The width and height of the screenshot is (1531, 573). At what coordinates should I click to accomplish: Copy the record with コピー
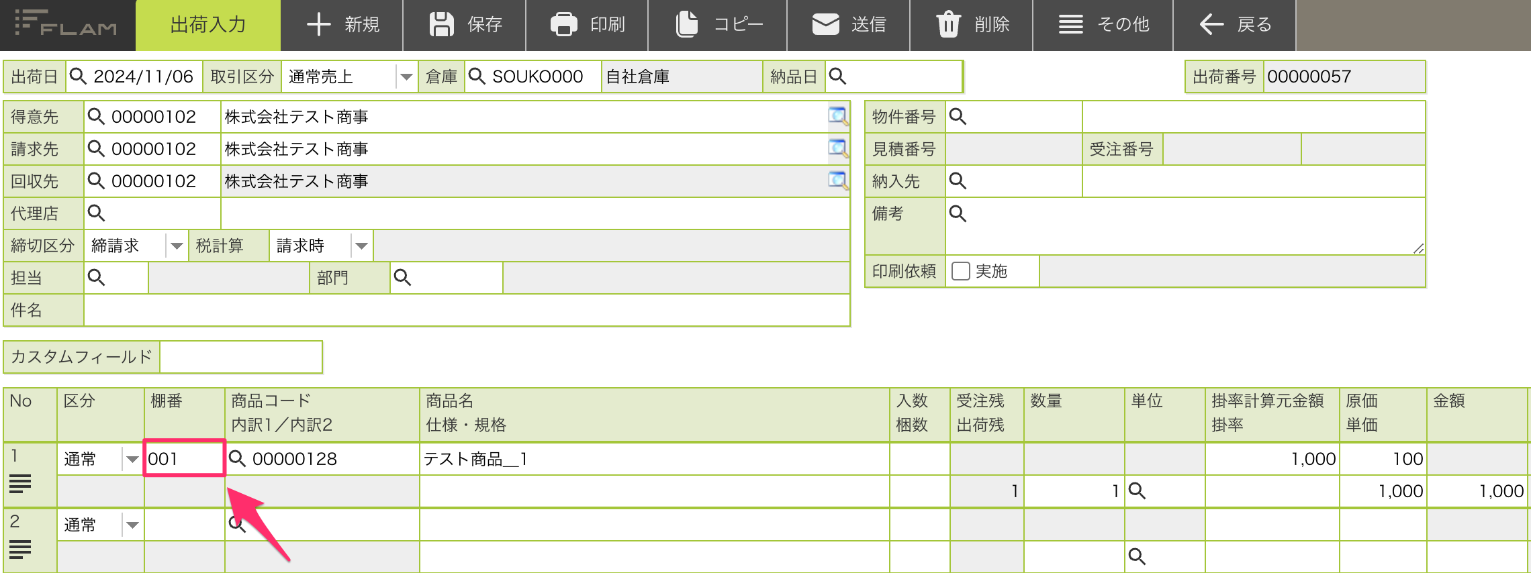(718, 25)
